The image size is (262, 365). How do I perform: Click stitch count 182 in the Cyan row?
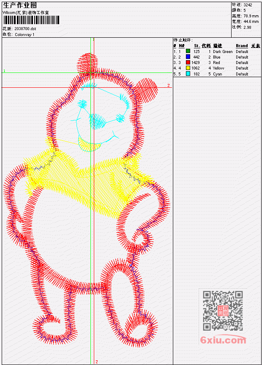coord(196,74)
